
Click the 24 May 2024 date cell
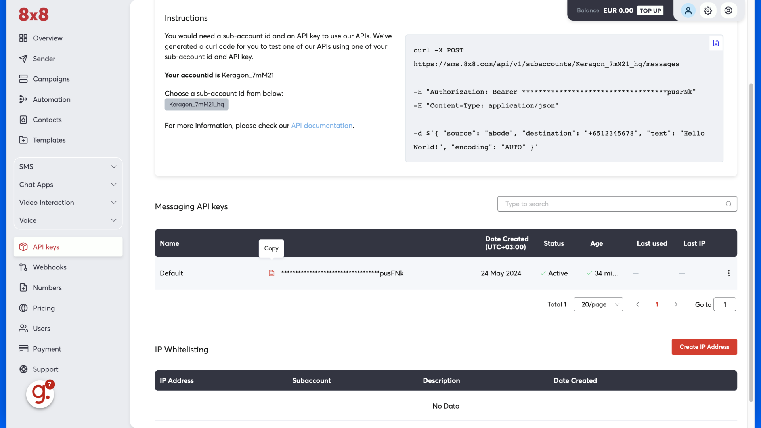point(501,273)
